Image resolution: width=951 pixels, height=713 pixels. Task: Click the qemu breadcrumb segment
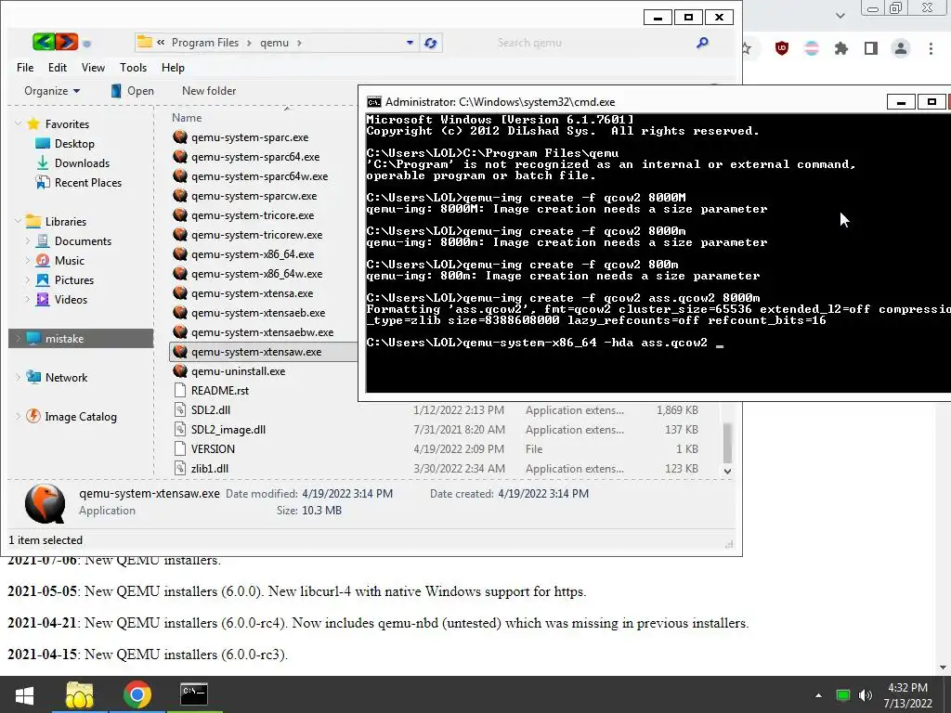click(x=274, y=43)
